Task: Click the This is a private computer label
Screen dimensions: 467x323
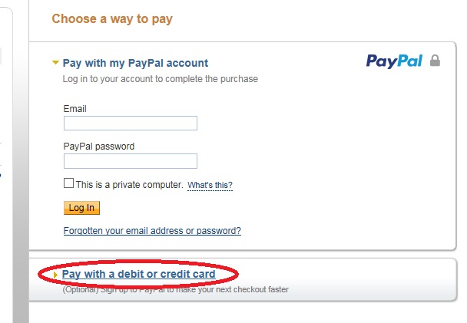Action: pos(129,185)
